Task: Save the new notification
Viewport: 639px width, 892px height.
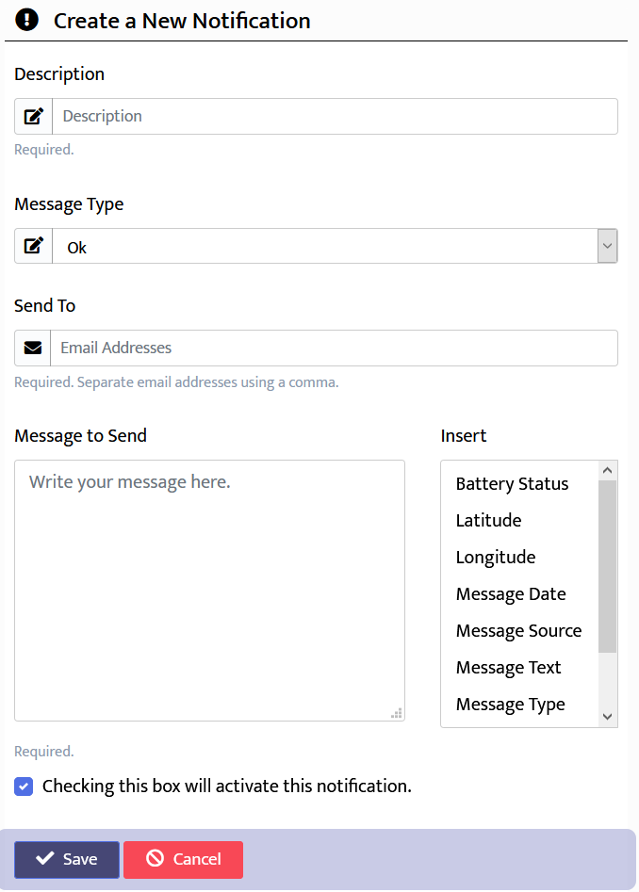Action: tap(67, 859)
